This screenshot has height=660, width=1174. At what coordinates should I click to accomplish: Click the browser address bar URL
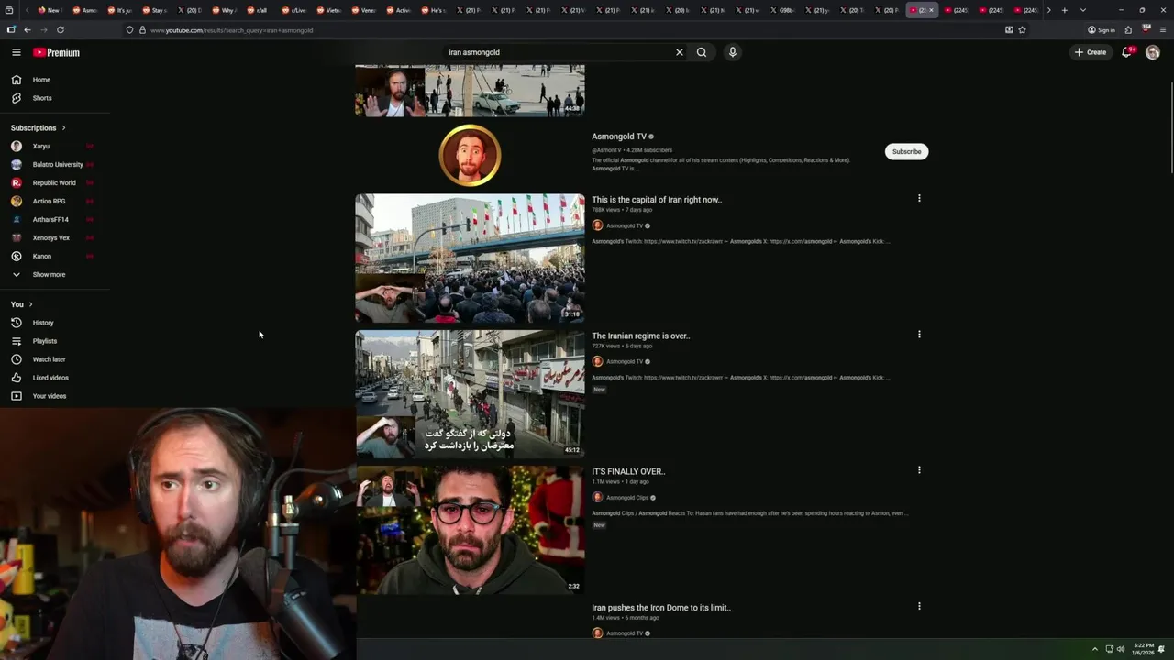click(x=231, y=30)
